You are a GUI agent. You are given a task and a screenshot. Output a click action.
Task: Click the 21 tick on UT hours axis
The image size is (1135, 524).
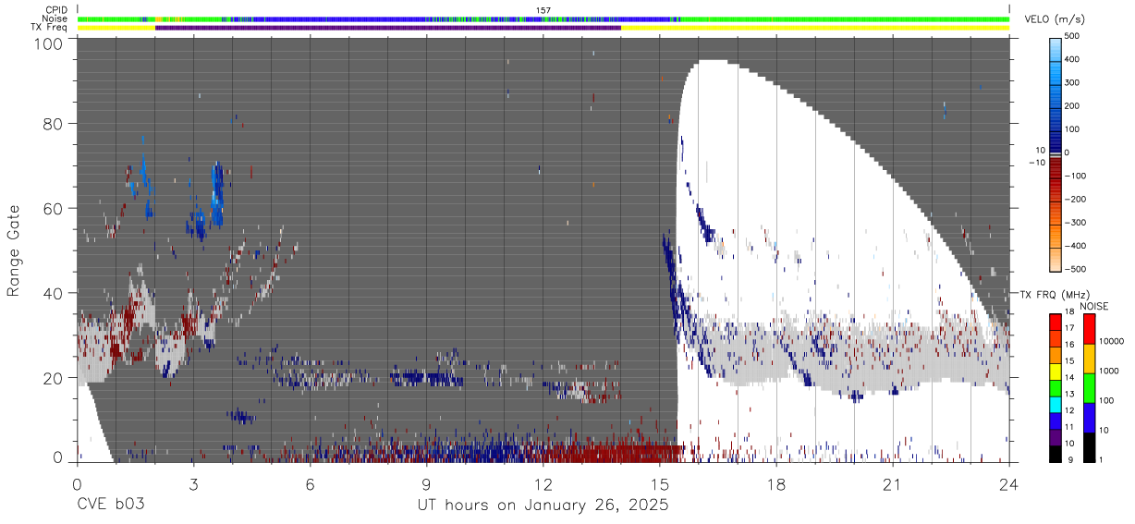pyautogui.click(x=893, y=483)
